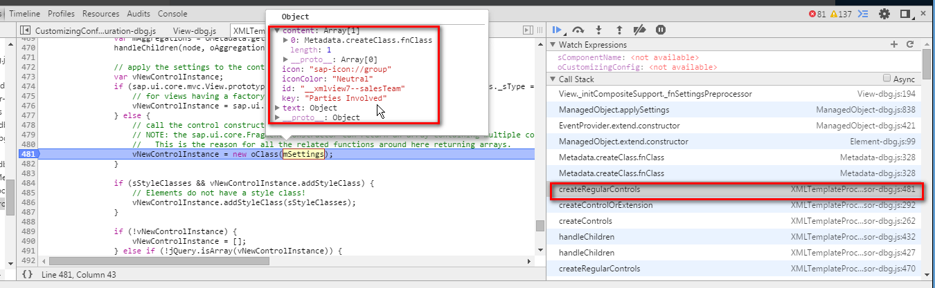The height and width of the screenshot is (288, 935).
Task: Click the id "__xmlview7--salesTeam" value
Action: [x=353, y=89]
